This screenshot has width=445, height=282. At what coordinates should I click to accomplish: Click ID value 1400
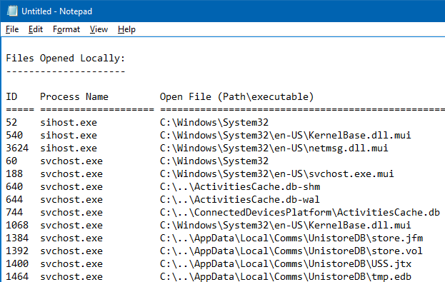point(17,264)
